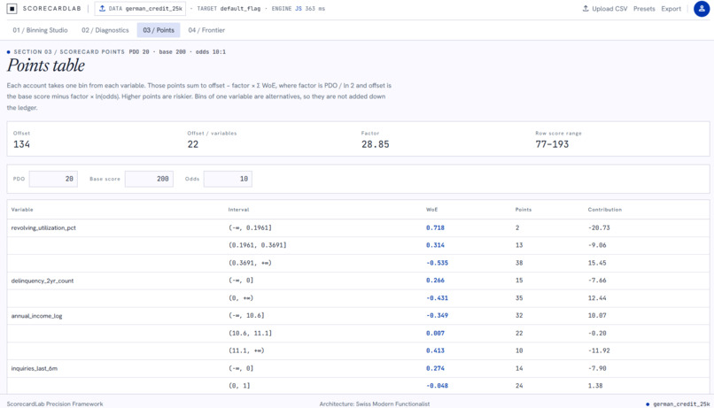Click the Upload CSV button
This screenshot has width=714, height=408.
coord(605,9)
